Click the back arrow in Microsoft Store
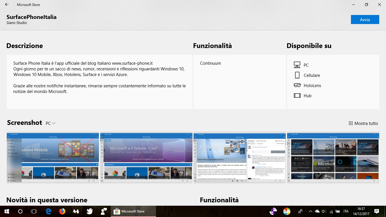 (7, 5)
